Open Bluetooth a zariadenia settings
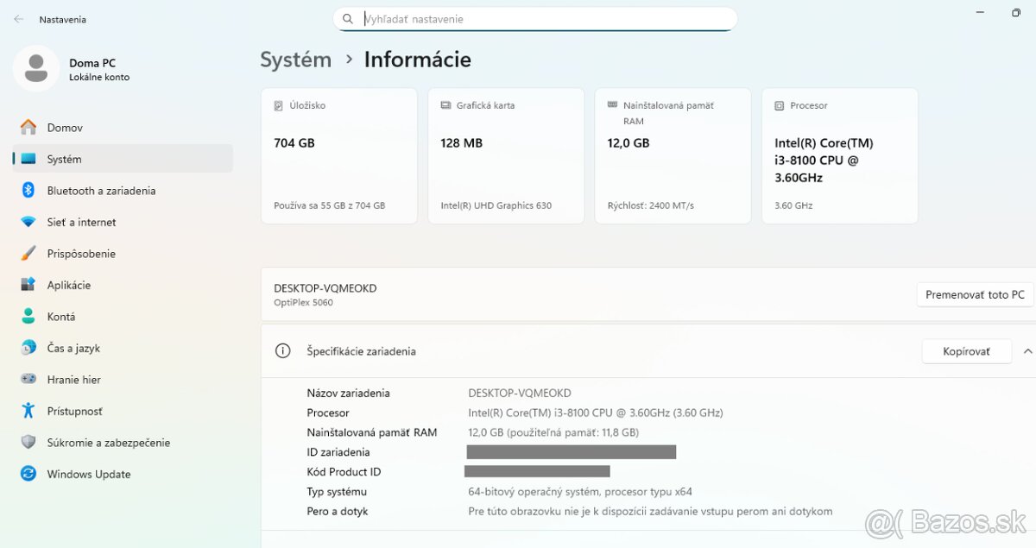The height and width of the screenshot is (548, 1036). point(99,190)
